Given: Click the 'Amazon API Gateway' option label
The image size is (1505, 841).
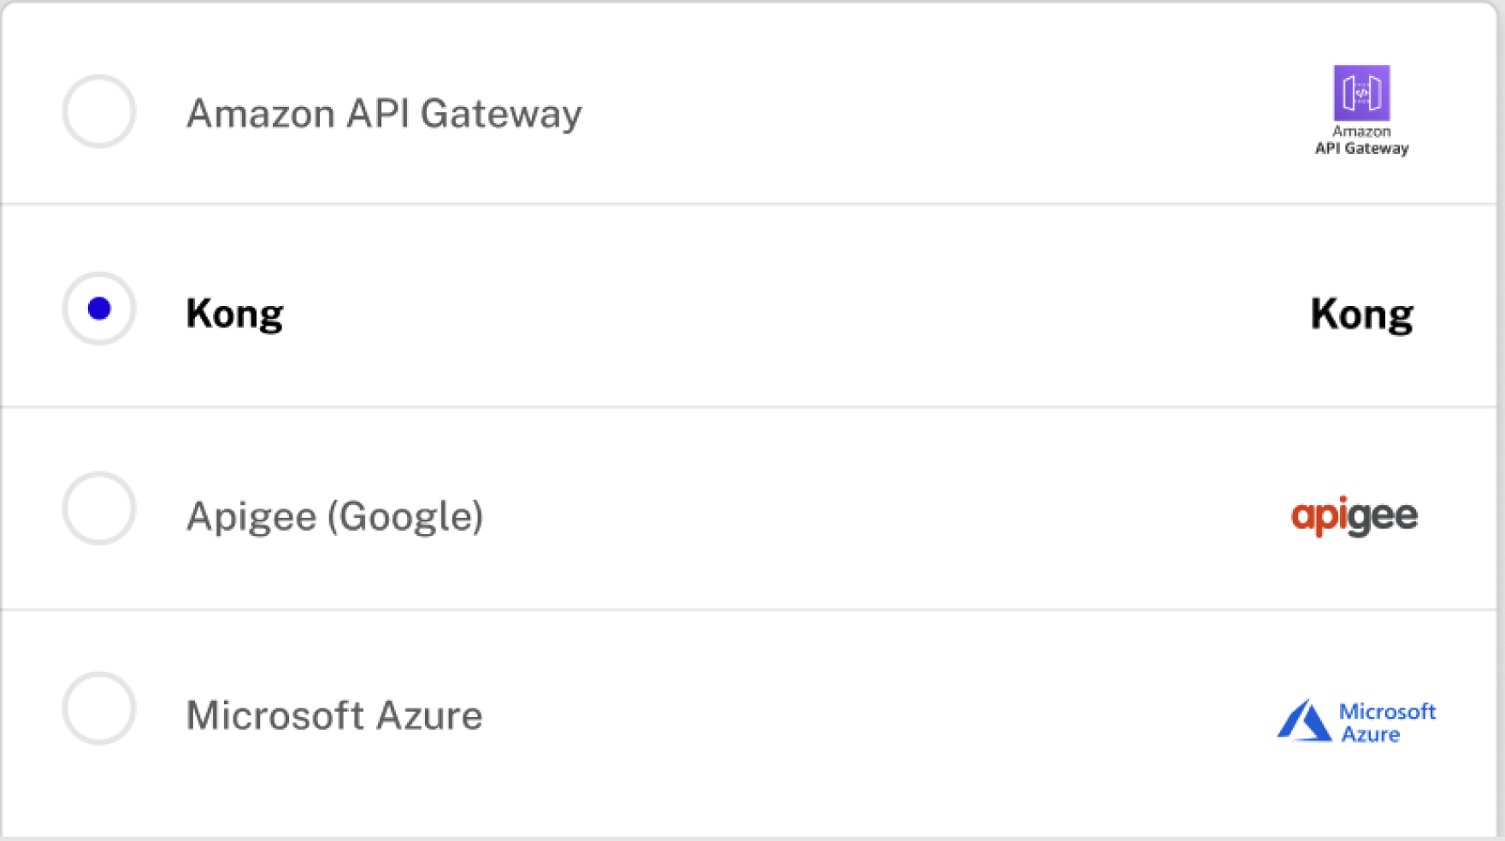Looking at the screenshot, I should click(x=383, y=114).
